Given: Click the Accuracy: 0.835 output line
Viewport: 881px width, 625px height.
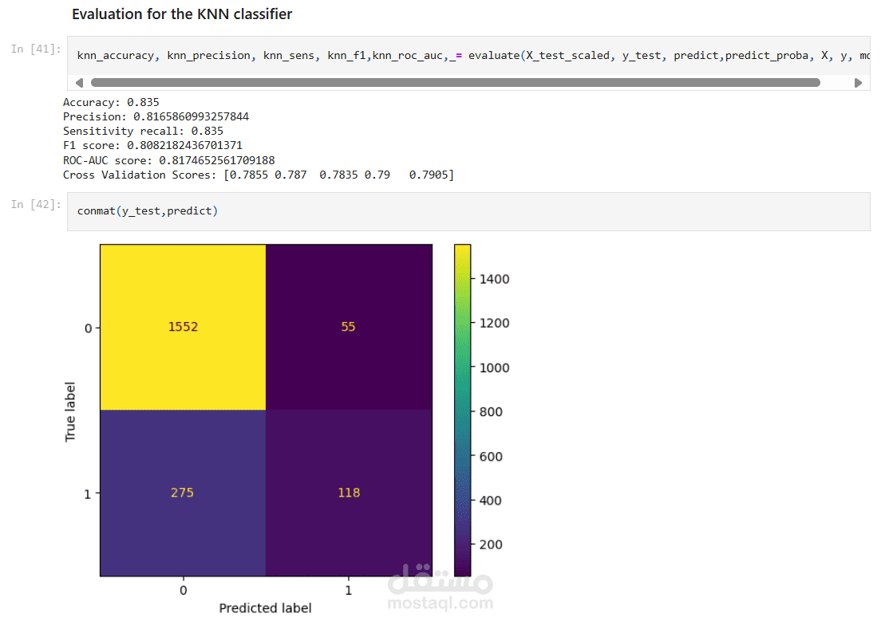Looking at the screenshot, I should pos(111,103).
